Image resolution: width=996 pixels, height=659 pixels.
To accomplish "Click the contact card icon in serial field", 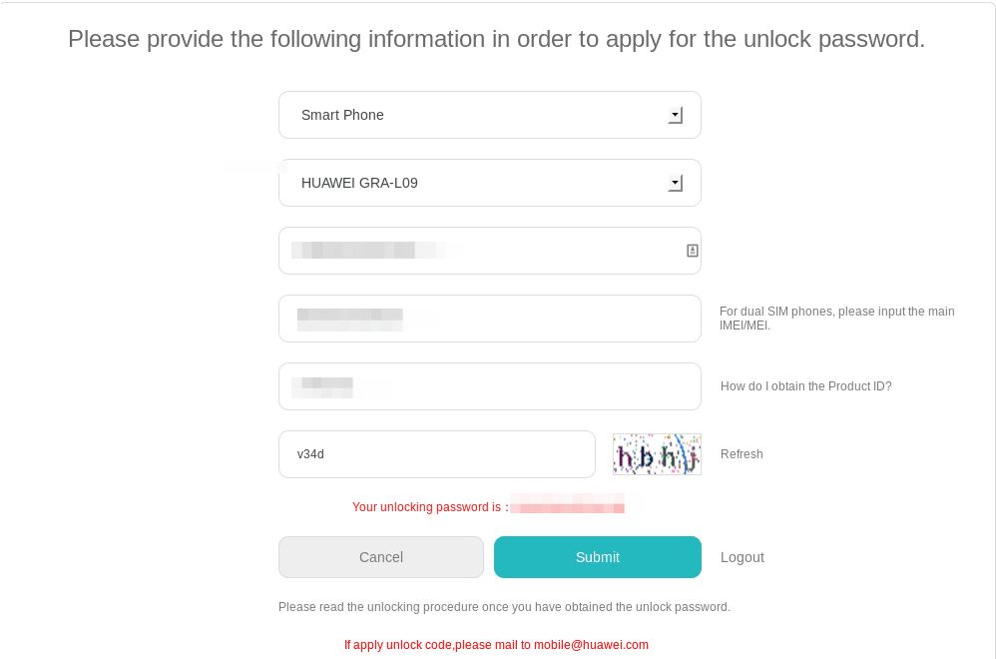I will 693,251.
